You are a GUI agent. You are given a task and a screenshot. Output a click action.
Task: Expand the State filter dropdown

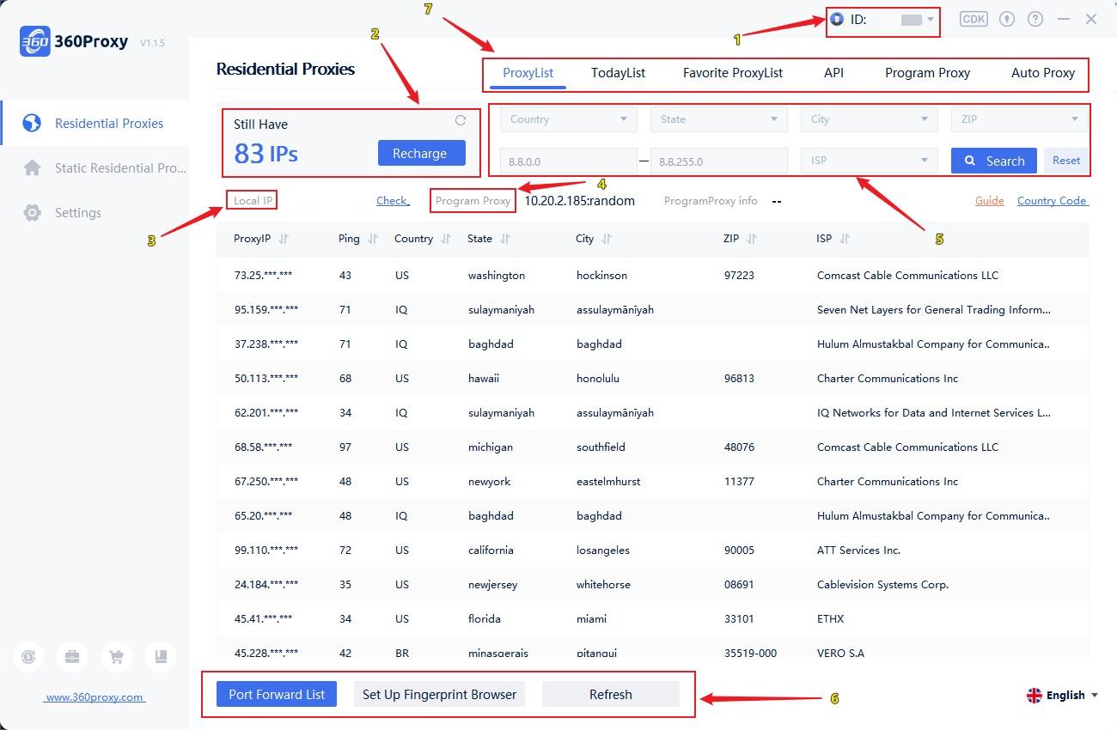click(719, 119)
